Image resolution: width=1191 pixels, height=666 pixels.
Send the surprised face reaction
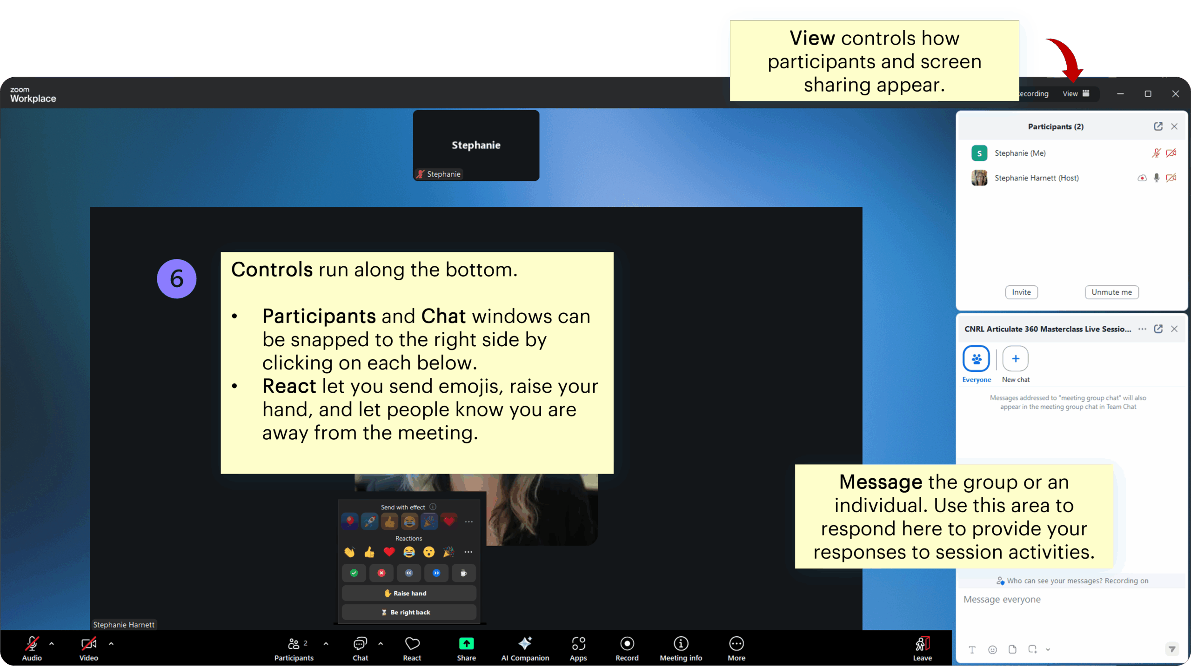click(429, 552)
